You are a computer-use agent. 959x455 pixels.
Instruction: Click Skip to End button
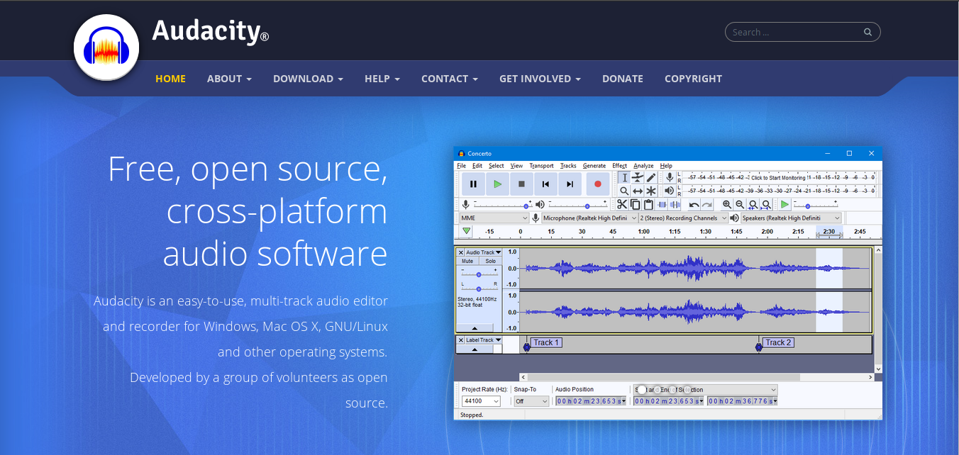570,184
